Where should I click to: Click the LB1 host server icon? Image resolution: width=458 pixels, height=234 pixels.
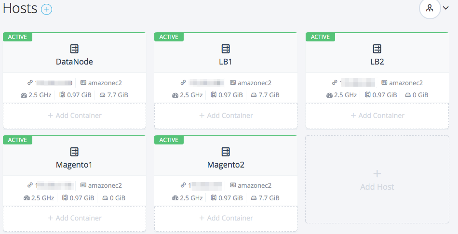pyautogui.click(x=226, y=49)
